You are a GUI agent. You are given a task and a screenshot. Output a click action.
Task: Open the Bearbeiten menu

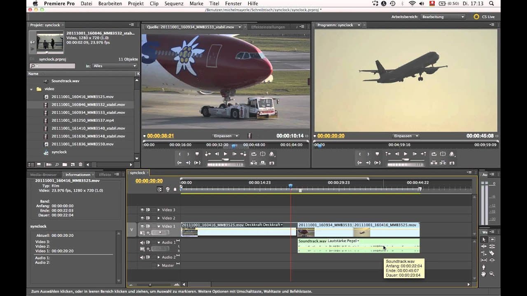110,4
